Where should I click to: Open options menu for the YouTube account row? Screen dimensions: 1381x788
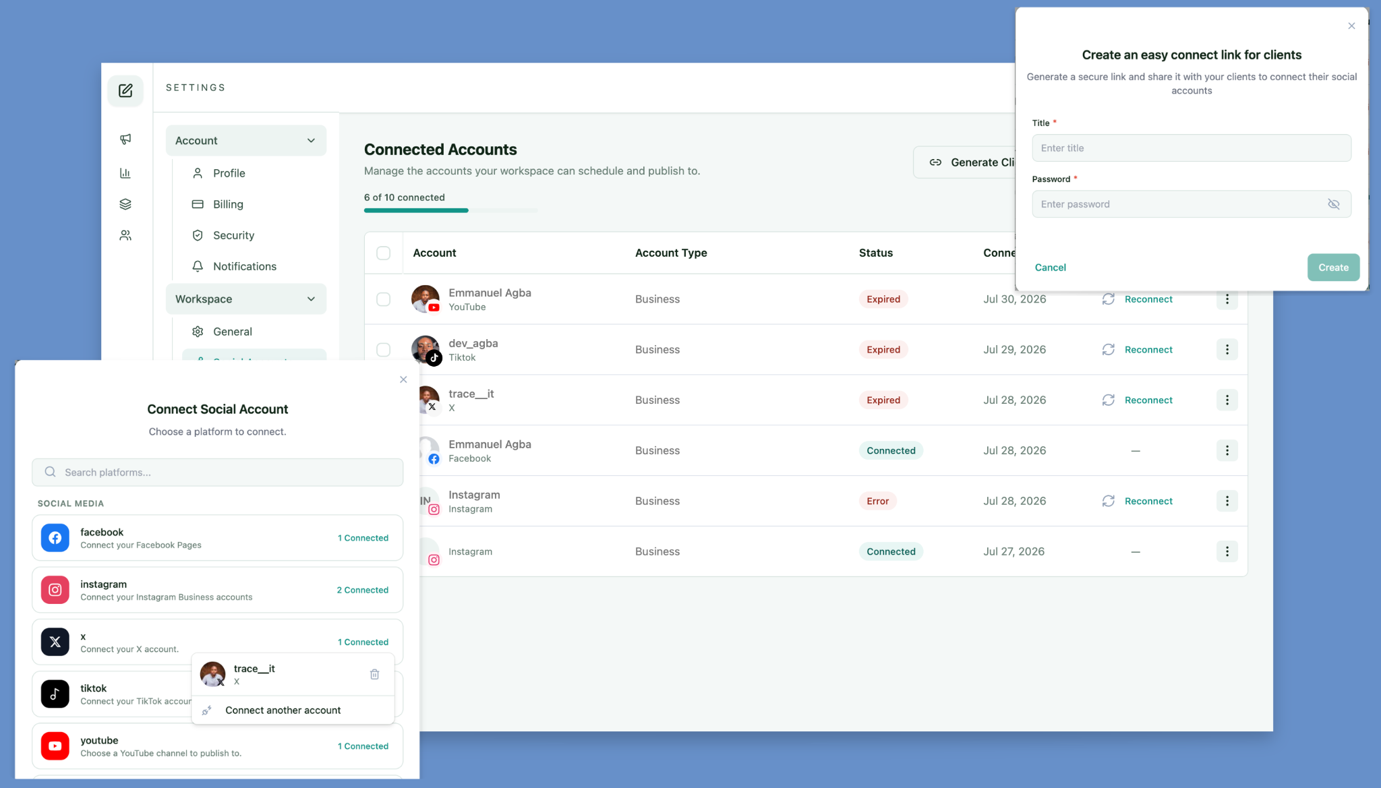point(1227,299)
